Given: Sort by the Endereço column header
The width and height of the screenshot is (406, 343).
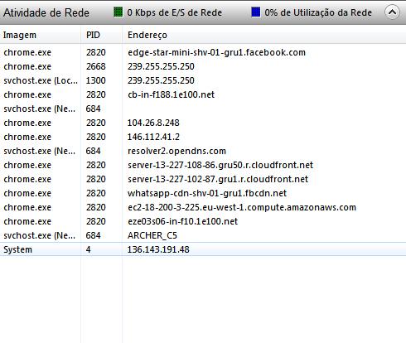Looking at the screenshot, I should click(264, 35).
